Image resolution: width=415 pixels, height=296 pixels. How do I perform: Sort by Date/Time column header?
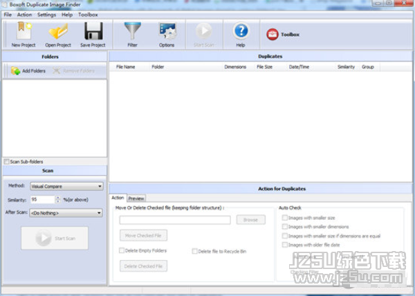coord(299,66)
